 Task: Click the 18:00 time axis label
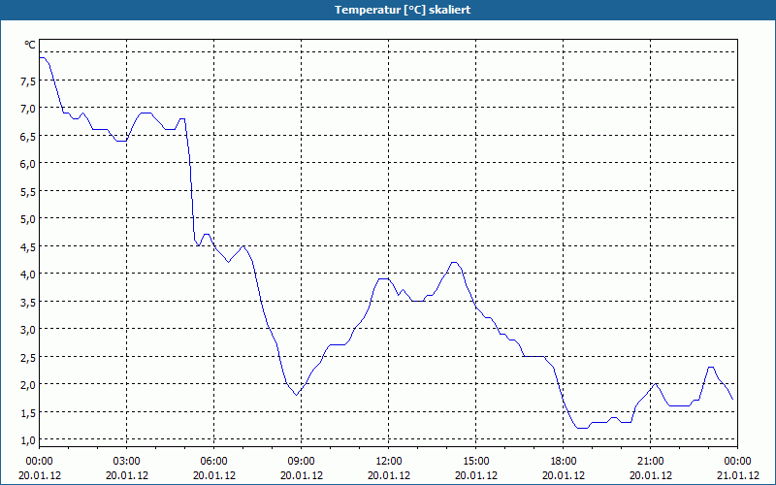564,462
